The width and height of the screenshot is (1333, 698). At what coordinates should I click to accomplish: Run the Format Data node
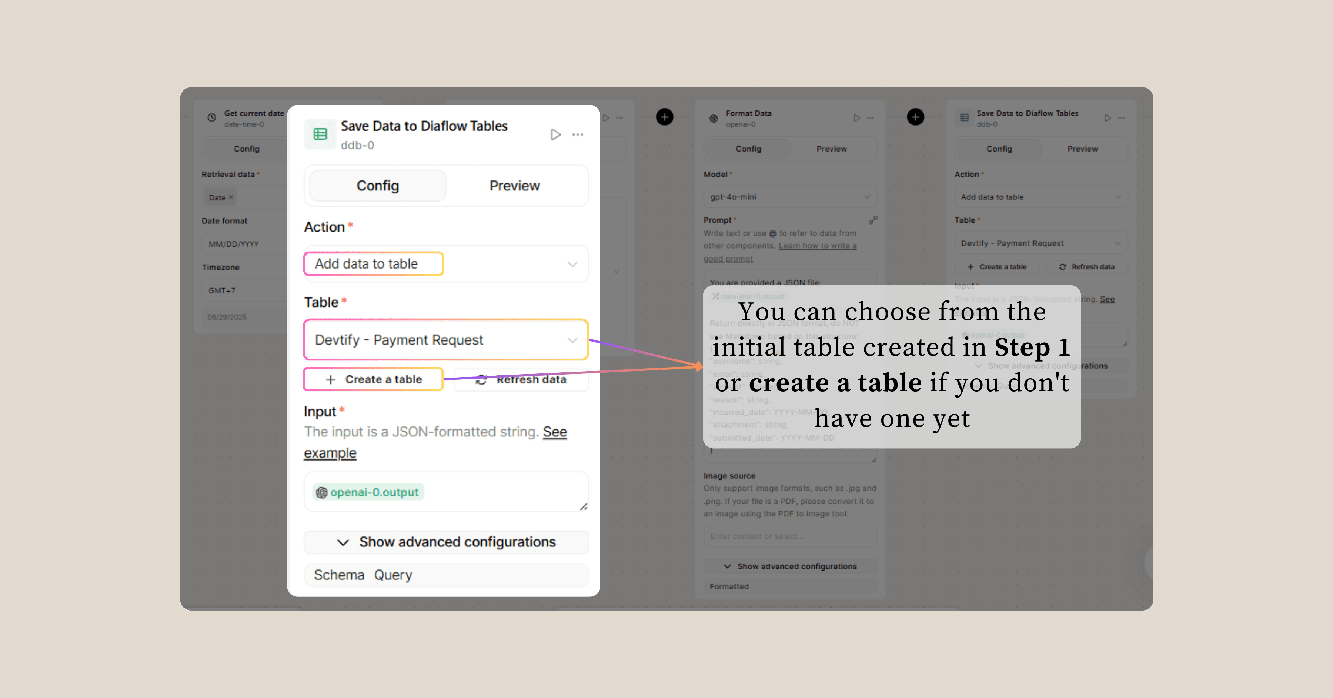point(856,118)
